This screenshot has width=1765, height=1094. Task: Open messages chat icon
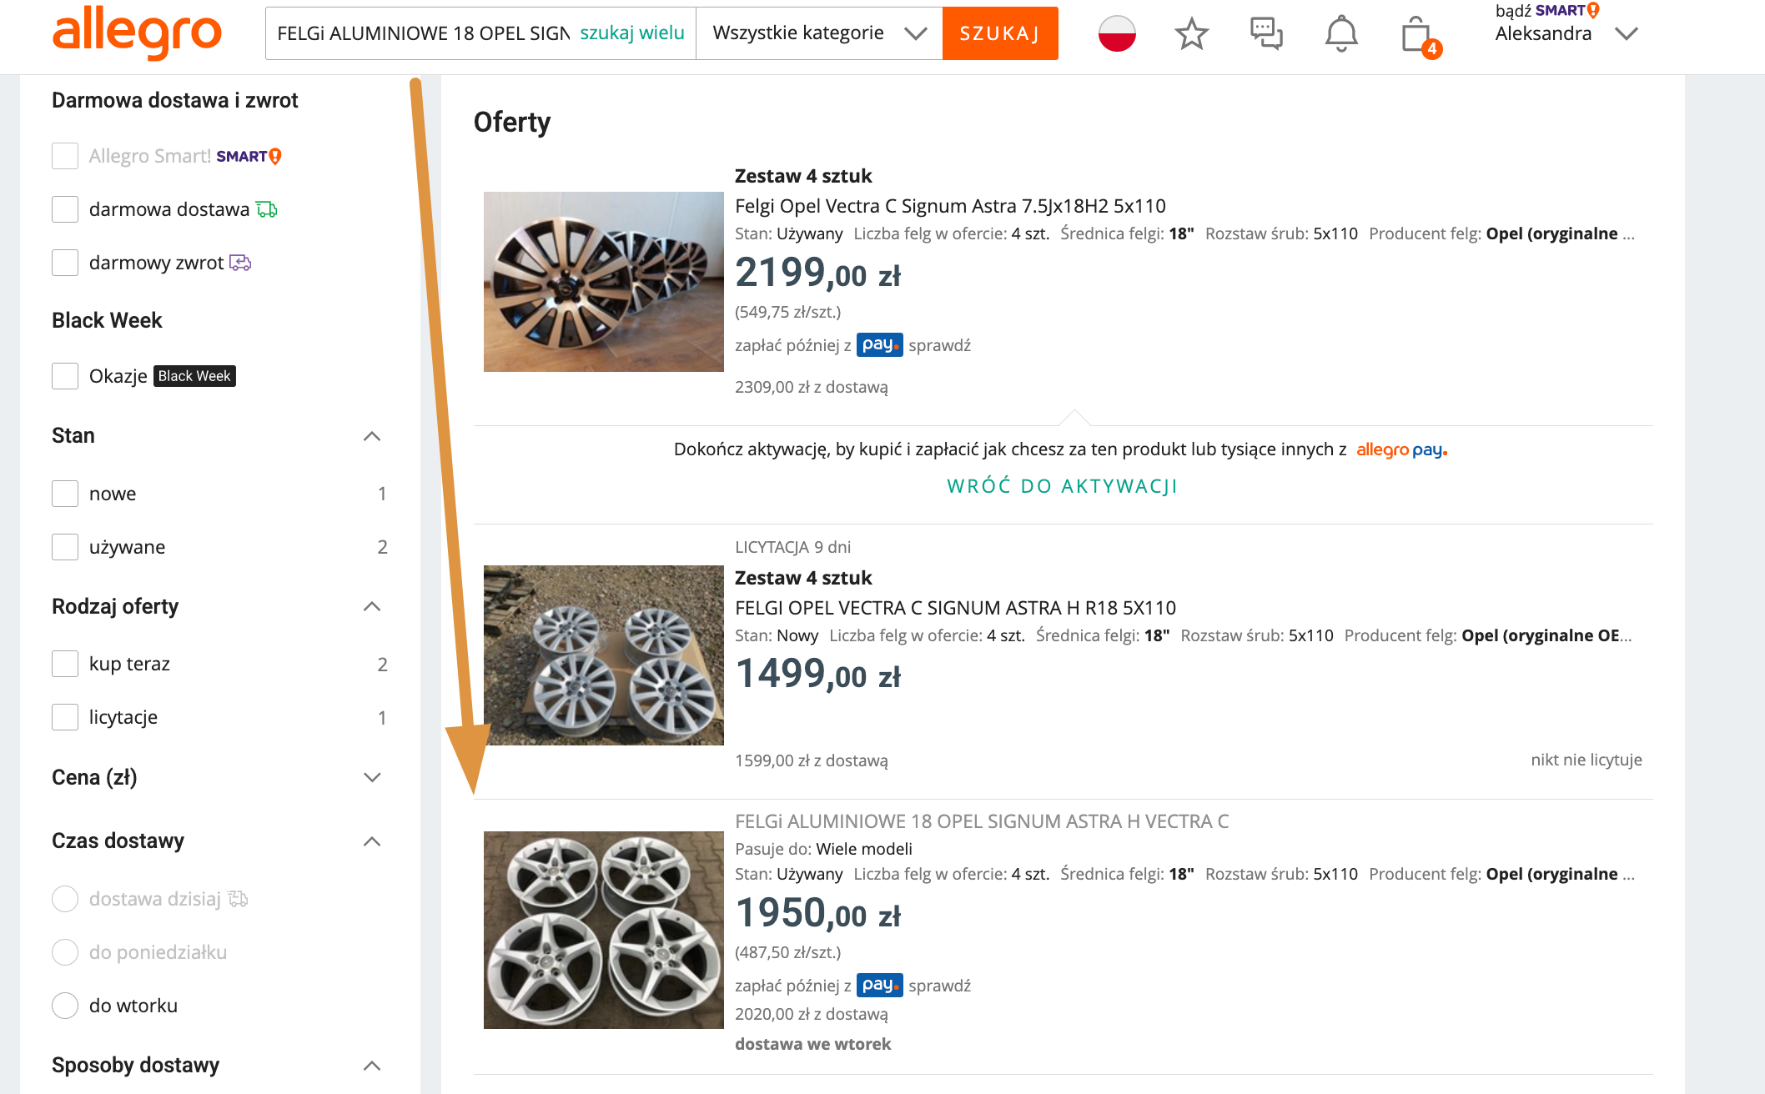pyautogui.click(x=1266, y=33)
